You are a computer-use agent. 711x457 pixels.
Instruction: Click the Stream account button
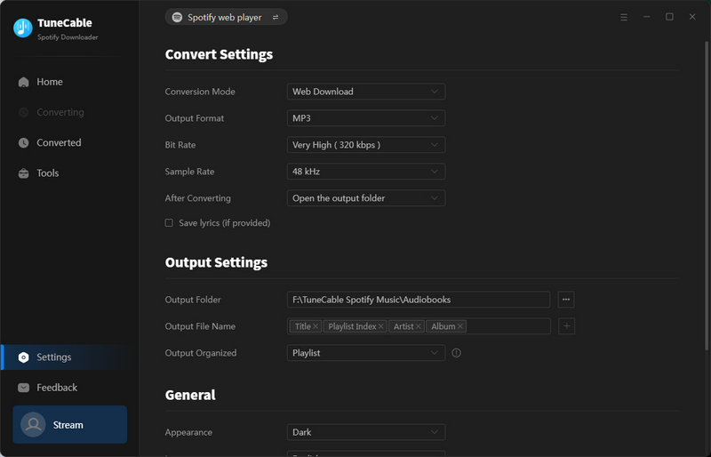[70, 425]
